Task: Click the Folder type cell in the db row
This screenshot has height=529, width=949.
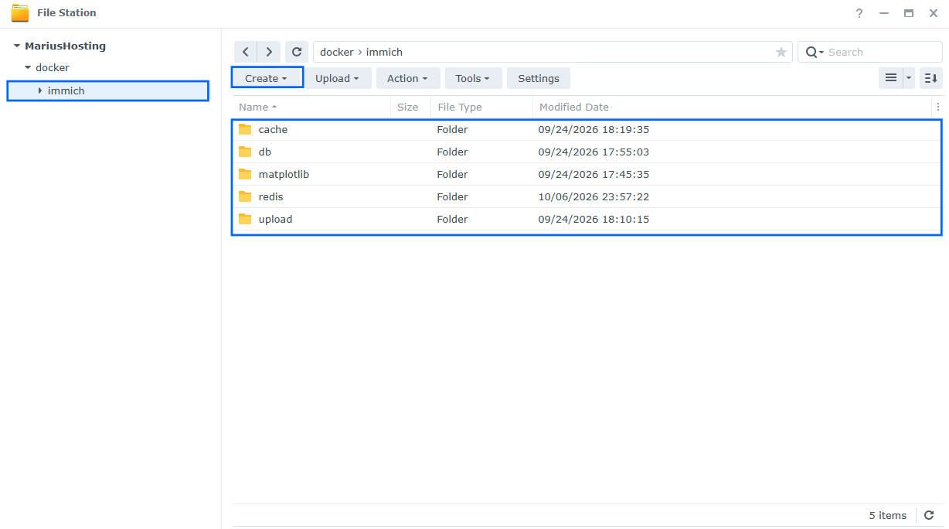Action: coord(452,152)
